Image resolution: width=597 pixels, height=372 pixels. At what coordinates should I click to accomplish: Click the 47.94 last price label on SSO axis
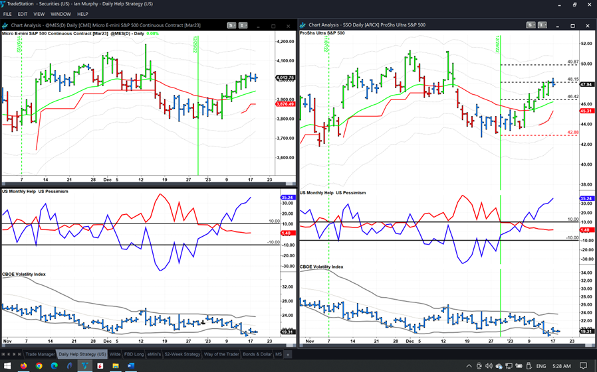tap(586, 85)
